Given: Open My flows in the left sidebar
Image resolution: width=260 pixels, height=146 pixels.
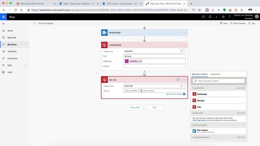Looking at the screenshot, I should 12,45.
